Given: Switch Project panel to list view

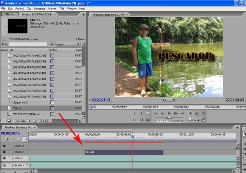Looking at the screenshot, I should 3,121.
